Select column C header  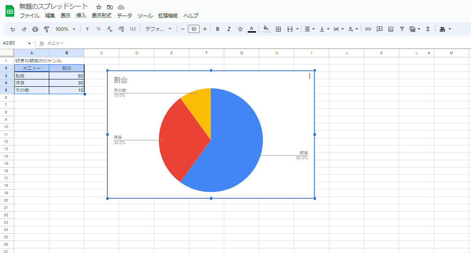(x=102, y=53)
